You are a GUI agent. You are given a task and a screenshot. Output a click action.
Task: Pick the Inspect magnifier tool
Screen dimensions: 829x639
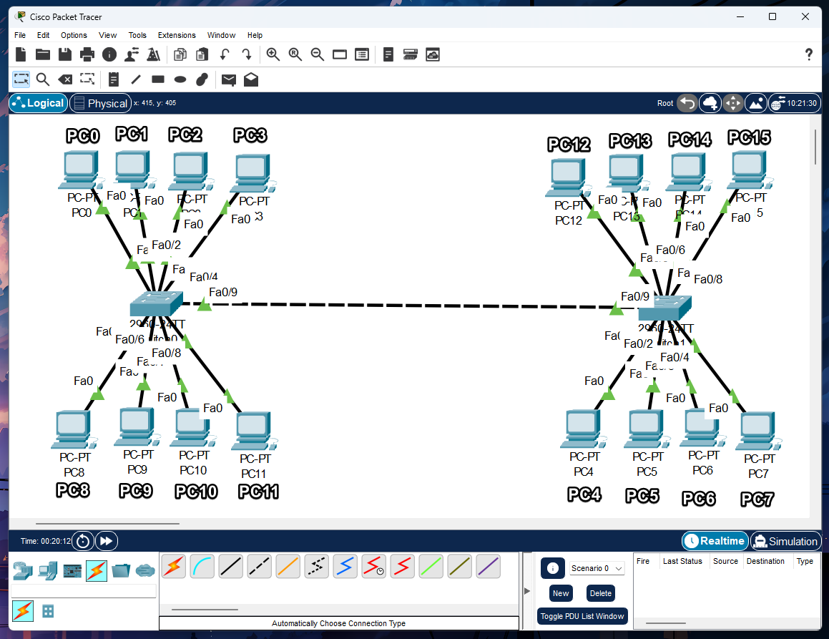43,80
